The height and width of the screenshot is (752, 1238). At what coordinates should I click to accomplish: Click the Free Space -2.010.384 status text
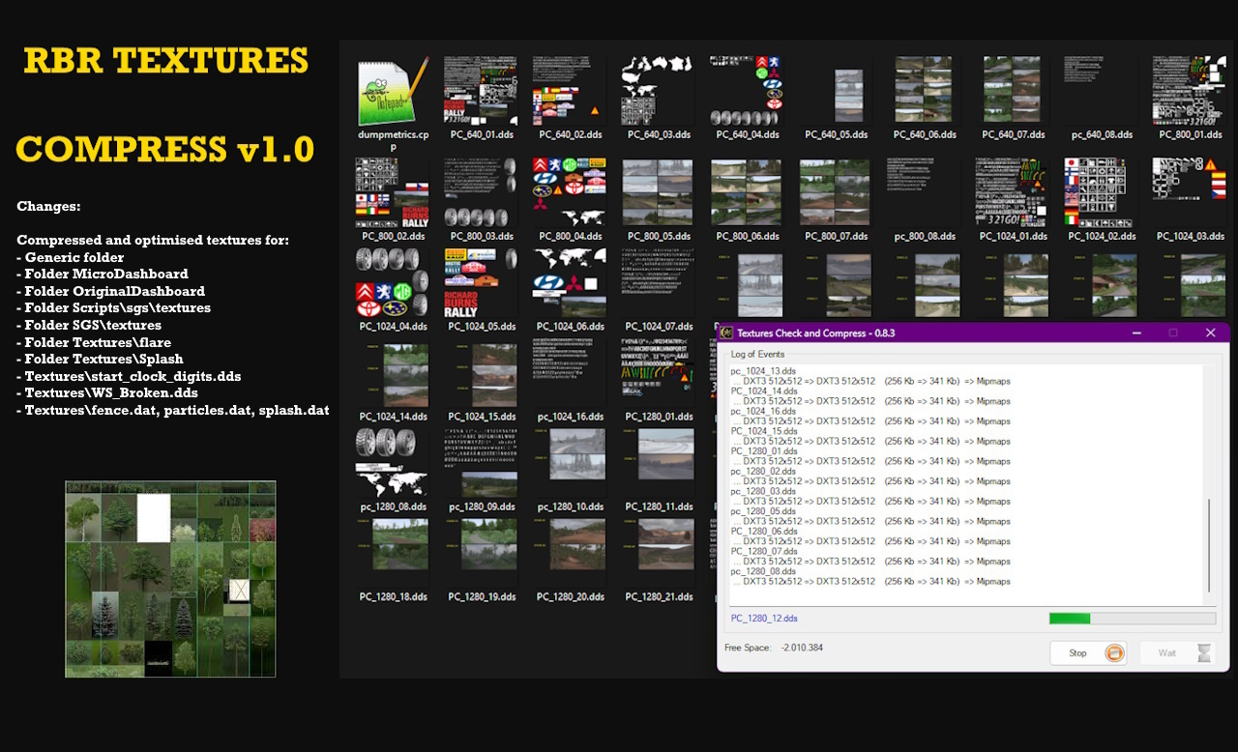[x=774, y=648]
